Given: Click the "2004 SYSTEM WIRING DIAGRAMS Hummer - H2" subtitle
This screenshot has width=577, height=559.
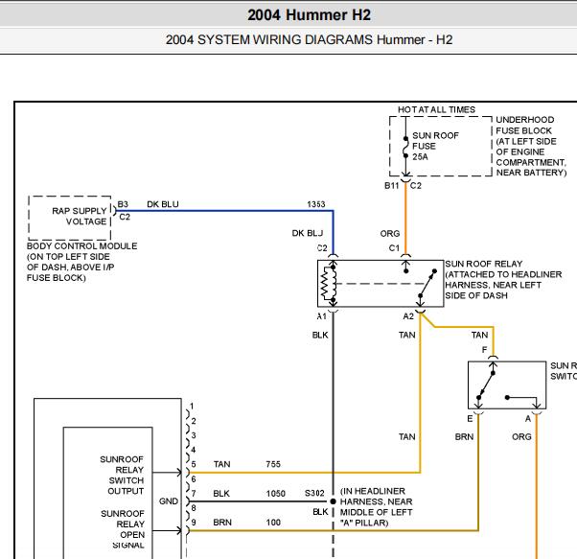Looking at the screenshot, I should tap(309, 39).
